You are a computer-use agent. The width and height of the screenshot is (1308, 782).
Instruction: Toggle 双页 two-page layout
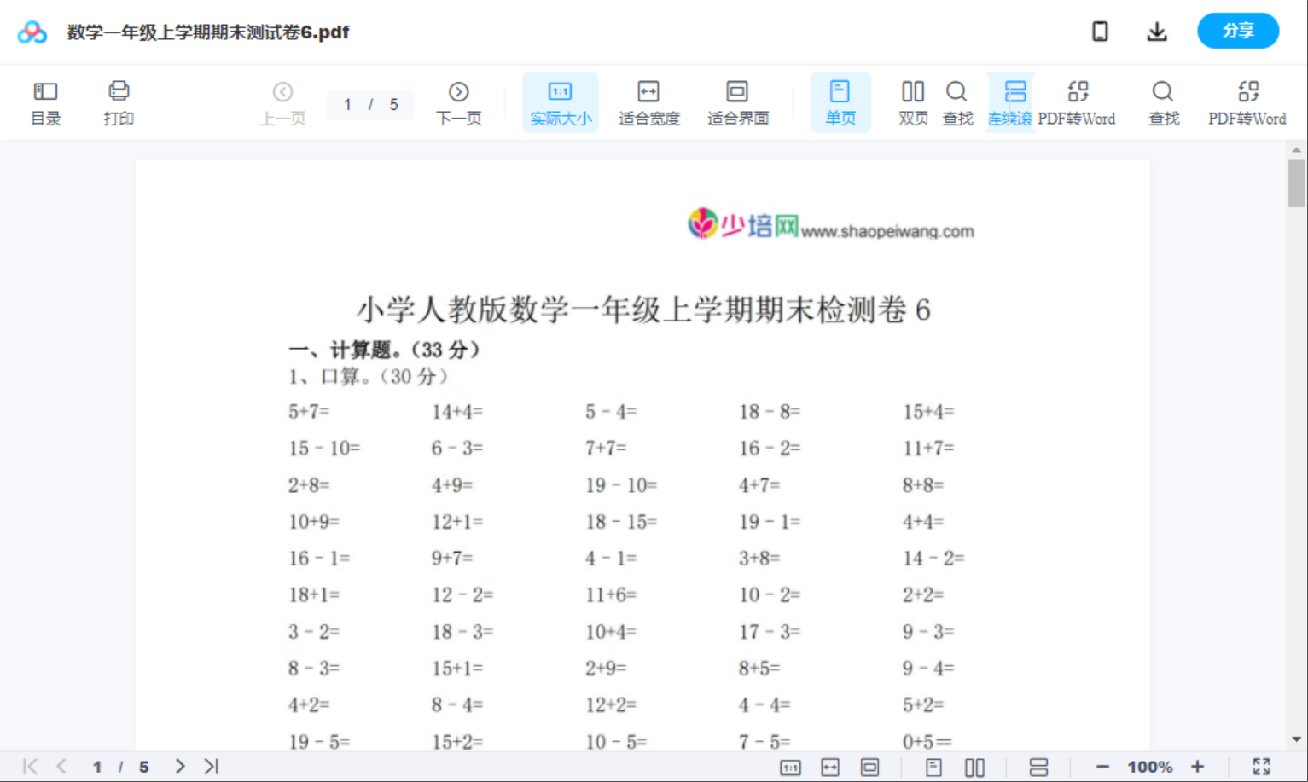coord(912,101)
